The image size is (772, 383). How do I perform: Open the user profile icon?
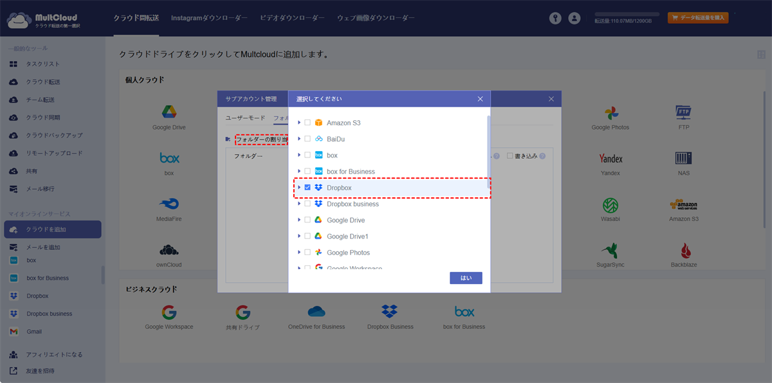tap(574, 19)
